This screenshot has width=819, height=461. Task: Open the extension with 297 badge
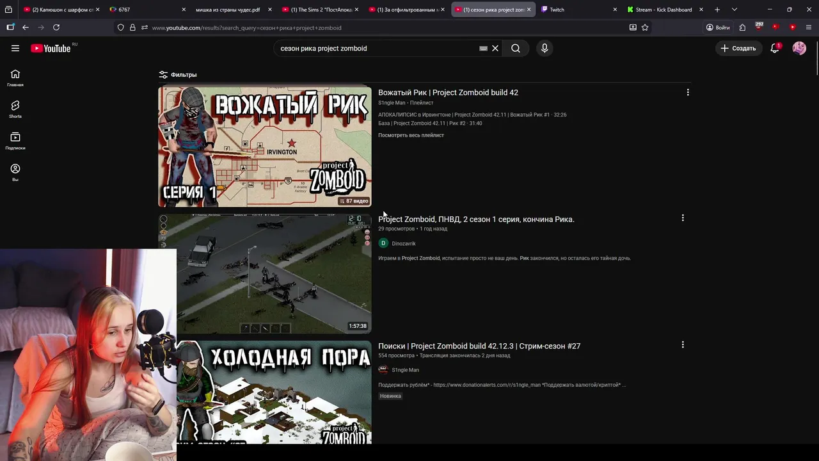click(x=759, y=27)
